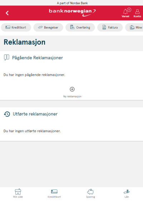
Task: Click the Pågående Reklamasjoner exclamation icon
Action: [6, 58]
